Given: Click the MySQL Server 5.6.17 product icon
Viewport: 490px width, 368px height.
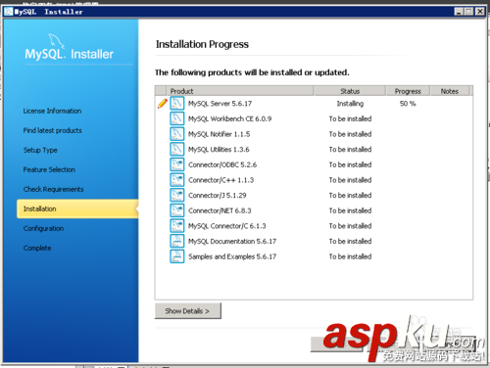Looking at the screenshot, I should [x=177, y=104].
